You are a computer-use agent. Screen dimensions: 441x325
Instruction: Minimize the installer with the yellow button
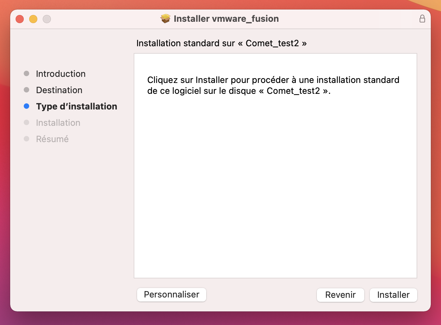pos(33,19)
